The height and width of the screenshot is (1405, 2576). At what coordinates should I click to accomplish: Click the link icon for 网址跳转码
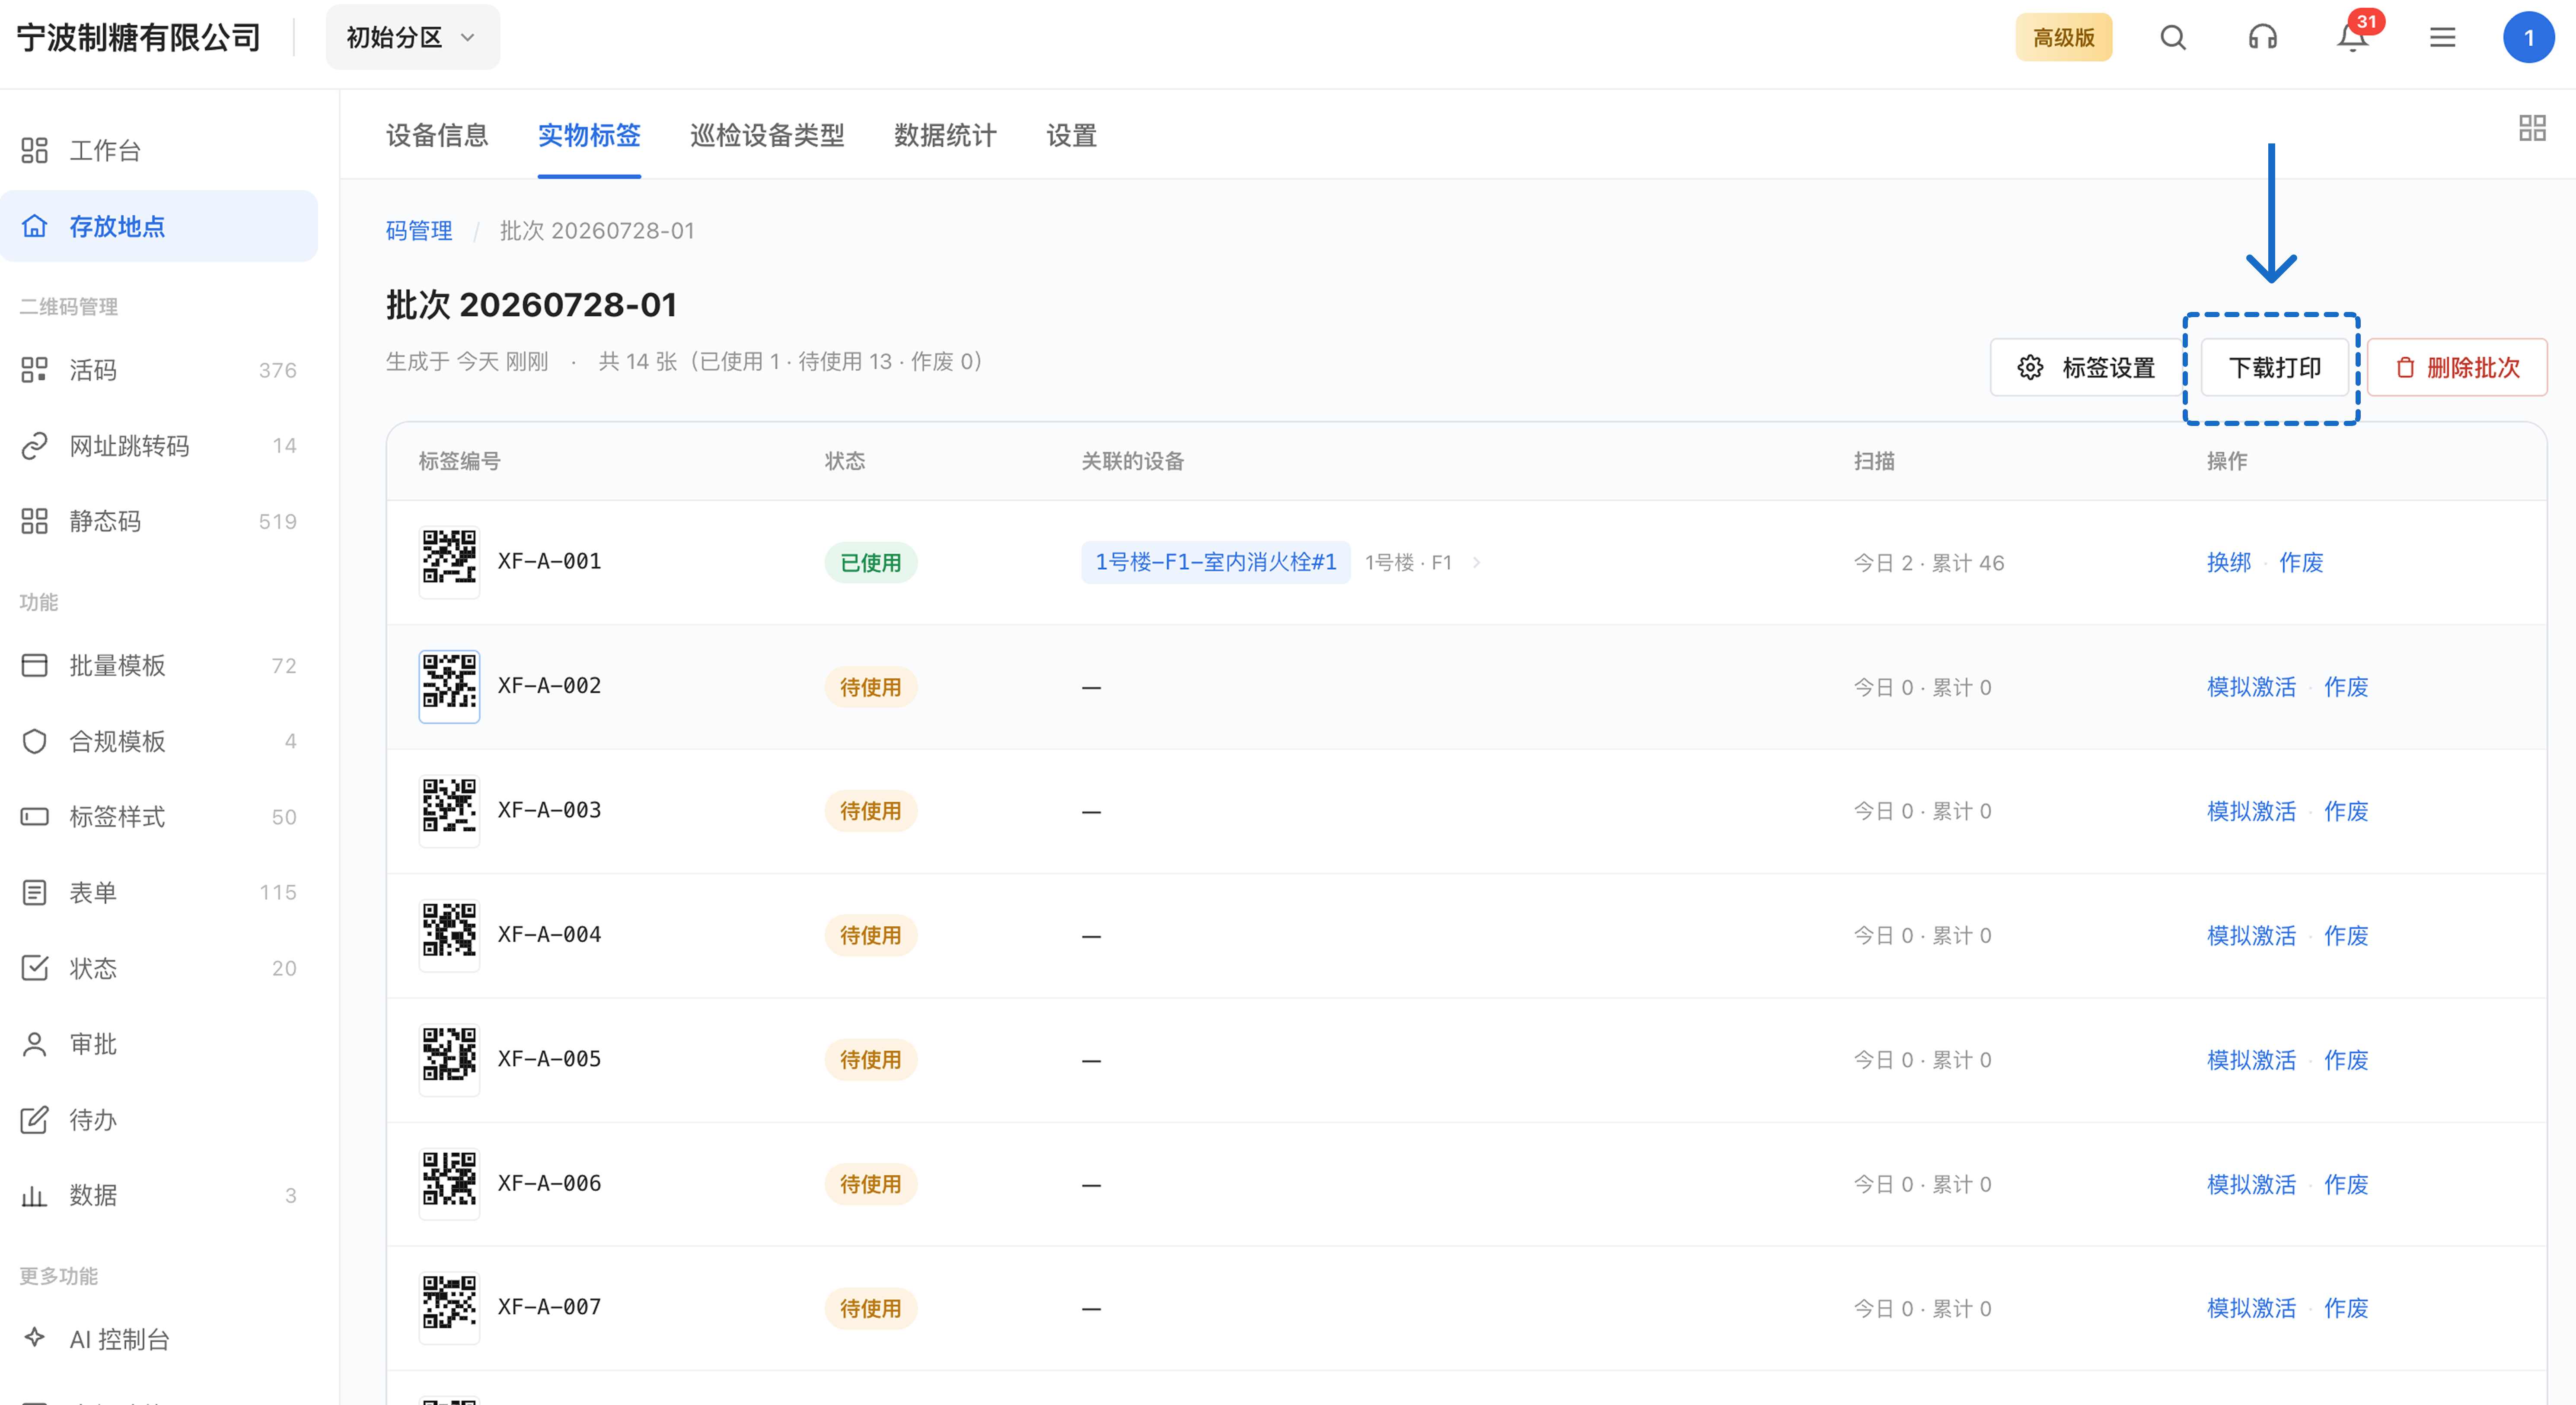click(x=35, y=446)
